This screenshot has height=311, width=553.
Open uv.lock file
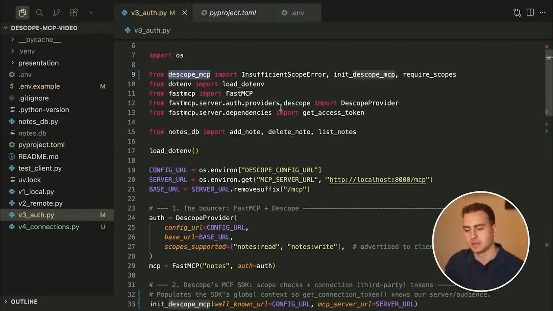pyautogui.click(x=57, y=180)
